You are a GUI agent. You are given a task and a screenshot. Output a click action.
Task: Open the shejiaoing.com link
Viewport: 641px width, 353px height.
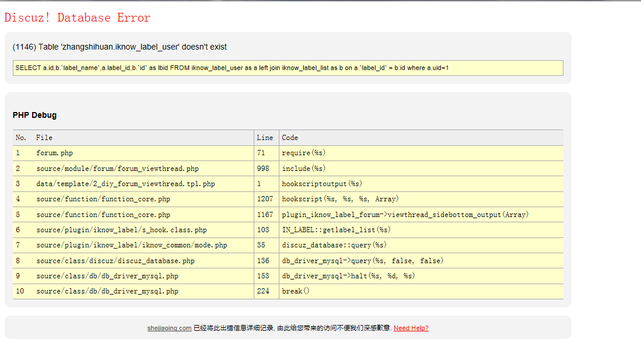169,328
